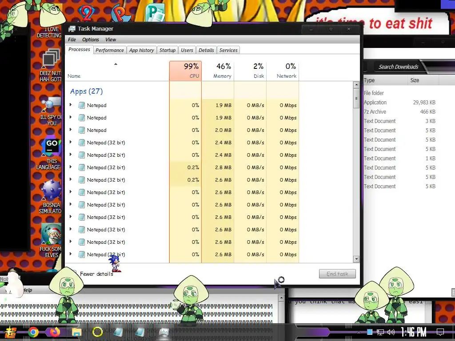
Task: Sort processes by CPU column
Action: coord(185,71)
